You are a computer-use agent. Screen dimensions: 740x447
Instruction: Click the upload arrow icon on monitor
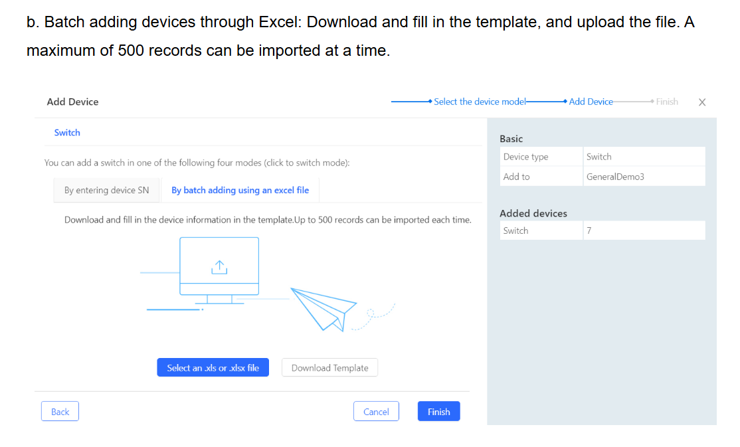click(x=219, y=267)
